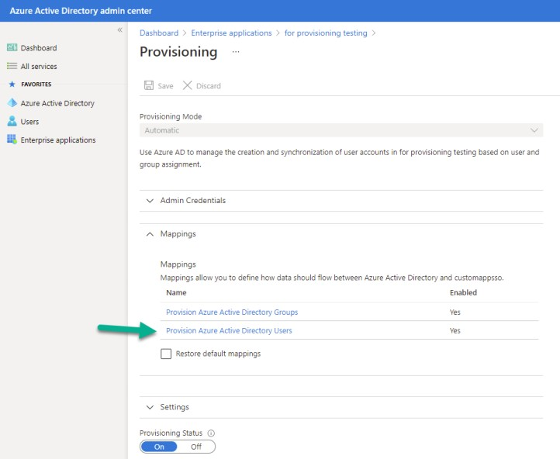The image size is (560, 459).
Task: Click the Enterprise applications breadcrumb link
Action: (231, 33)
